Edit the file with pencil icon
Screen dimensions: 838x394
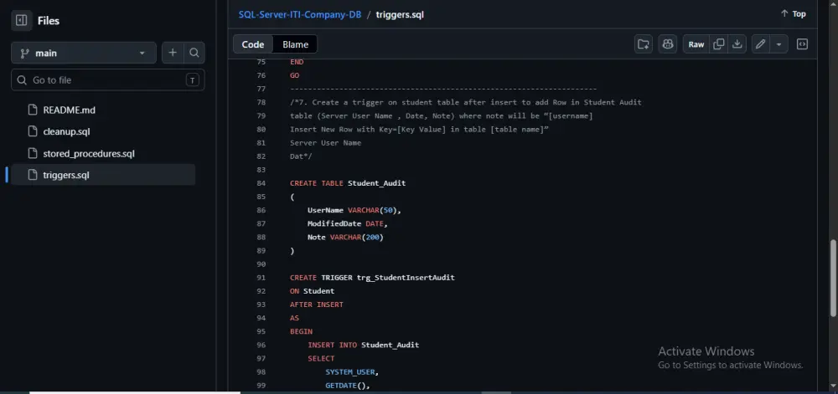click(x=761, y=44)
